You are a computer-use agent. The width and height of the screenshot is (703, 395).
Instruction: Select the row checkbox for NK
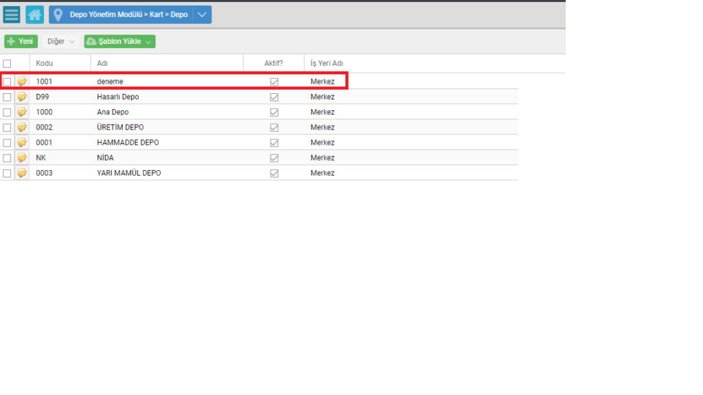[7, 158]
